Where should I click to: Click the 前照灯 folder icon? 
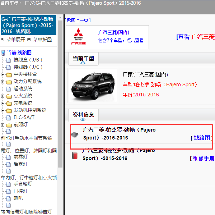pyautogui.click(x=9, y=125)
